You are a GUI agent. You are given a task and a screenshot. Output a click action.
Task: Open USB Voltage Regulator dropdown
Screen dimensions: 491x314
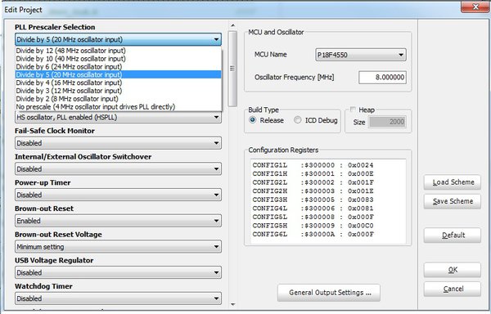[118, 273]
